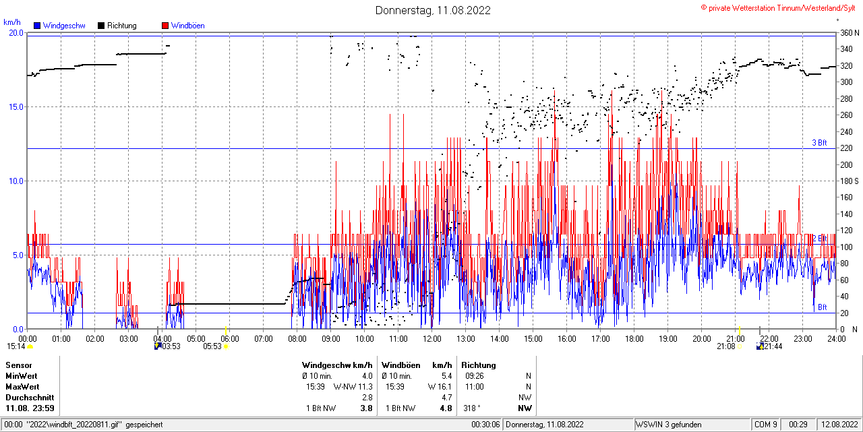The image size is (863, 432).
Task: Click the '00:29' status bar cell
Action: 799,425
